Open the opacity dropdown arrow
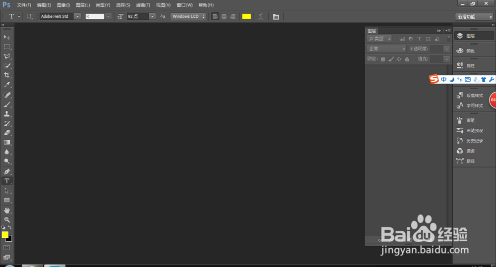Viewport: 496px width, 267px height. pyautogui.click(x=447, y=49)
